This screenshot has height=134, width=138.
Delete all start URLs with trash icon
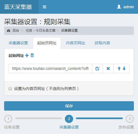coord(32,55)
